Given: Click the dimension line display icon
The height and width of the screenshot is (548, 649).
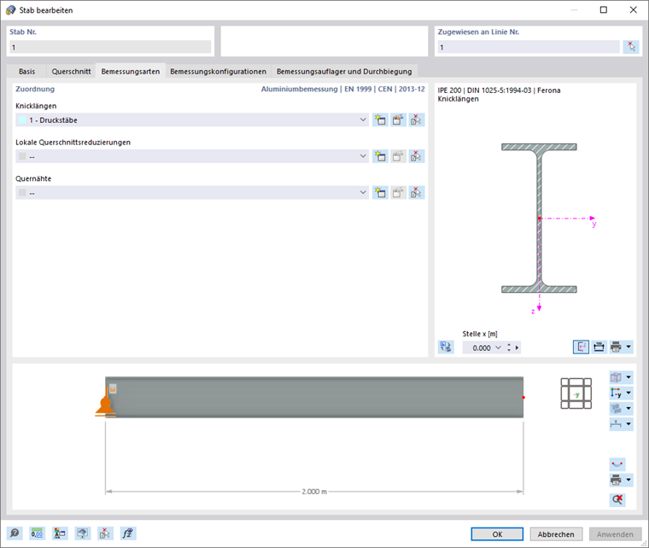Looking at the screenshot, I should pyautogui.click(x=616, y=424).
